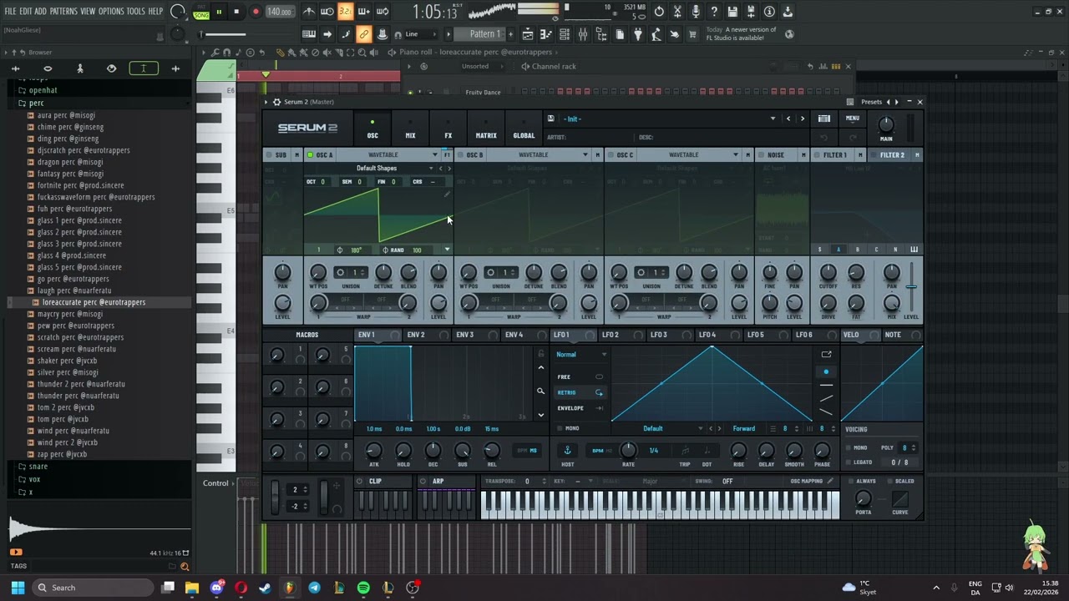This screenshot has width=1069, height=601.
Task: Open the LFO Forward direction selector
Action: [x=743, y=429]
